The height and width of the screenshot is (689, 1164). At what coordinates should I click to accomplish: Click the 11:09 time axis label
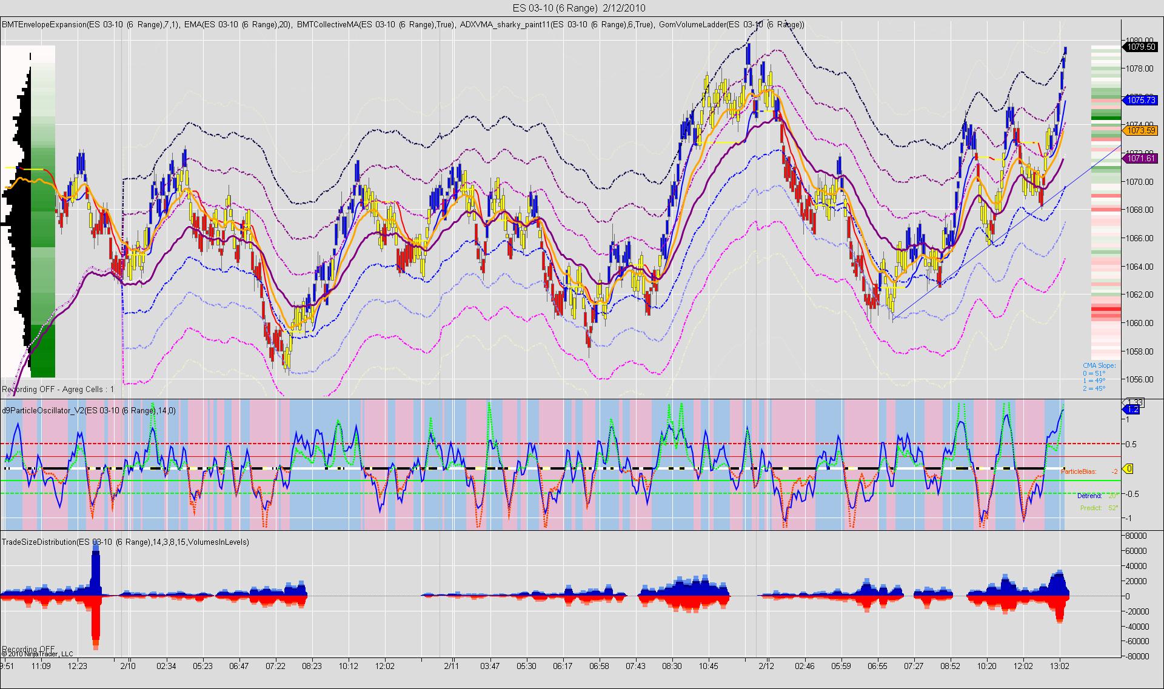[41, 665]
